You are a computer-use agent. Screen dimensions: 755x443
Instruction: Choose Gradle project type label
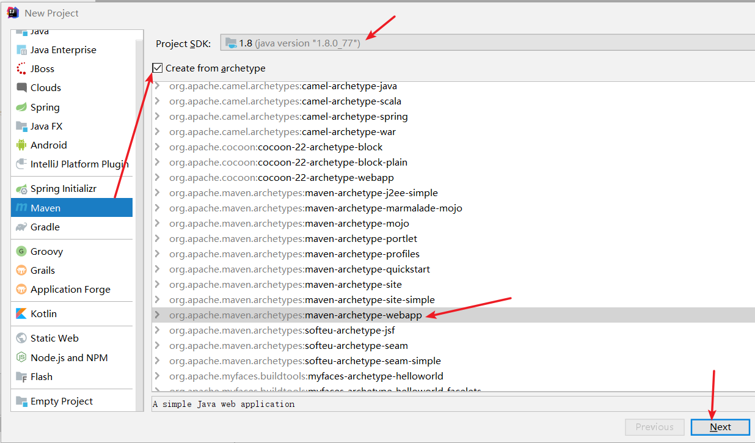(x=45, y=227)
